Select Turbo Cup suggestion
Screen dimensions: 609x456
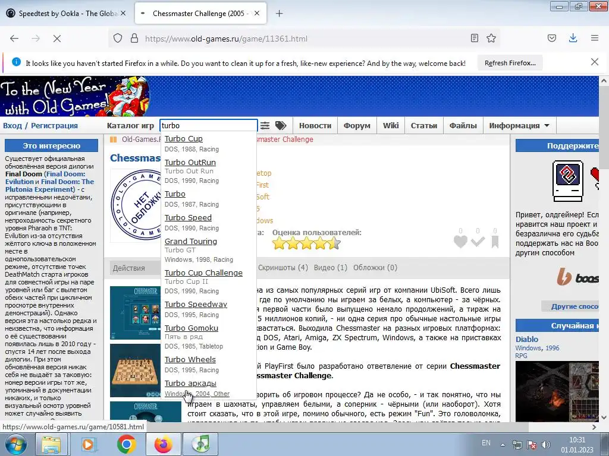[x=183, y=139]
